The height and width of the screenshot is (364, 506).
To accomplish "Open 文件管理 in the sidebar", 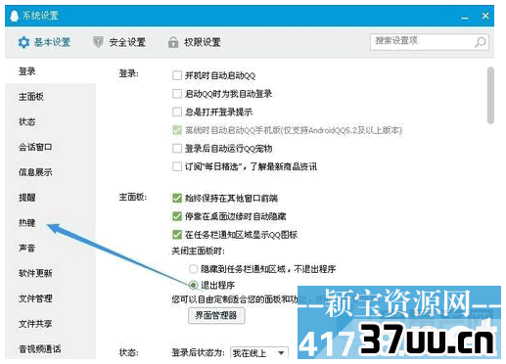I will point(35,298).
